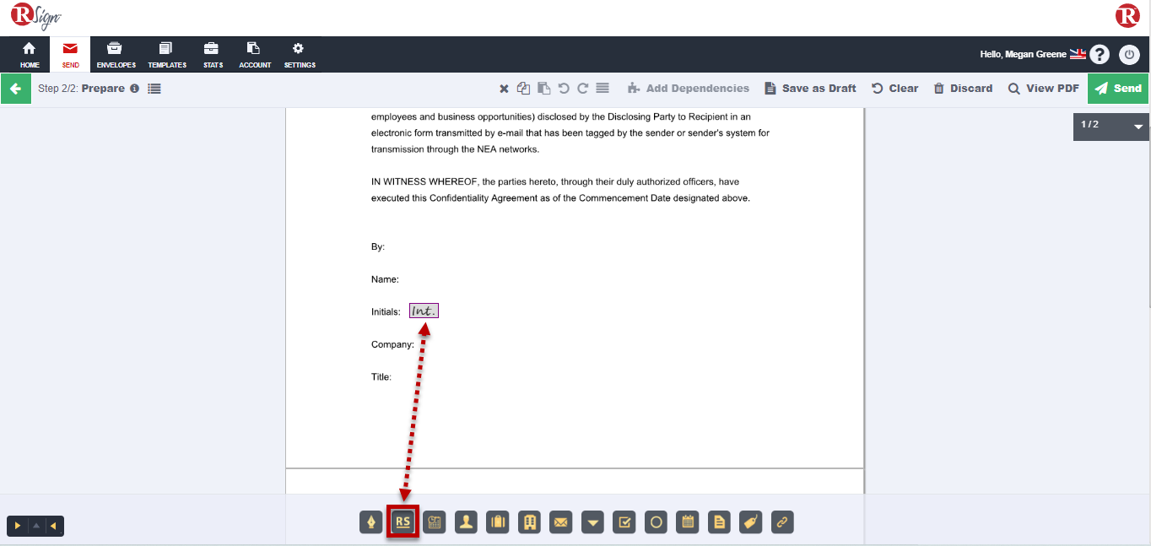Add the Name person field tool

(x=466, y=522)
